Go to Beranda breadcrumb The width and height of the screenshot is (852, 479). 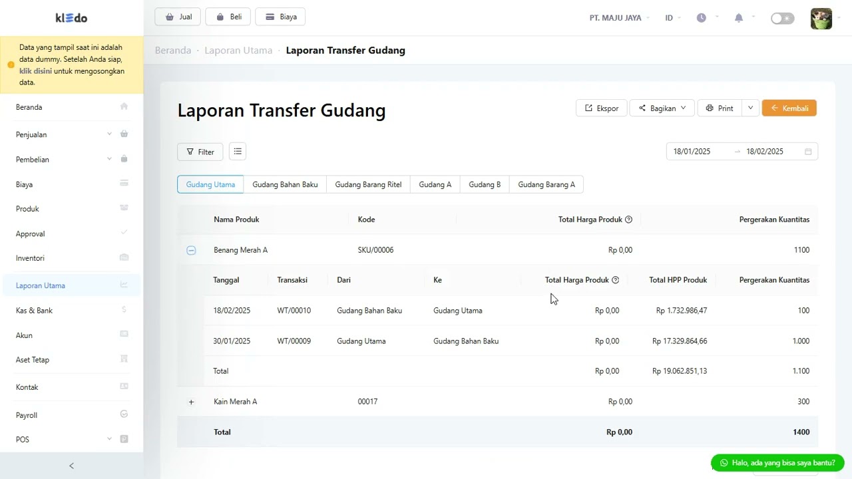pos(173,50)
